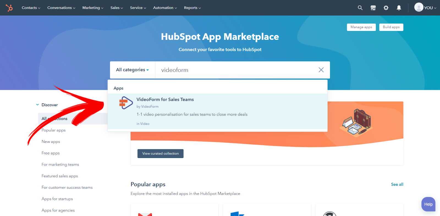Collapse the Discover section chevron
Image resolution: width=440 pixels, height=216 pixels.
[x=37, y=105]
